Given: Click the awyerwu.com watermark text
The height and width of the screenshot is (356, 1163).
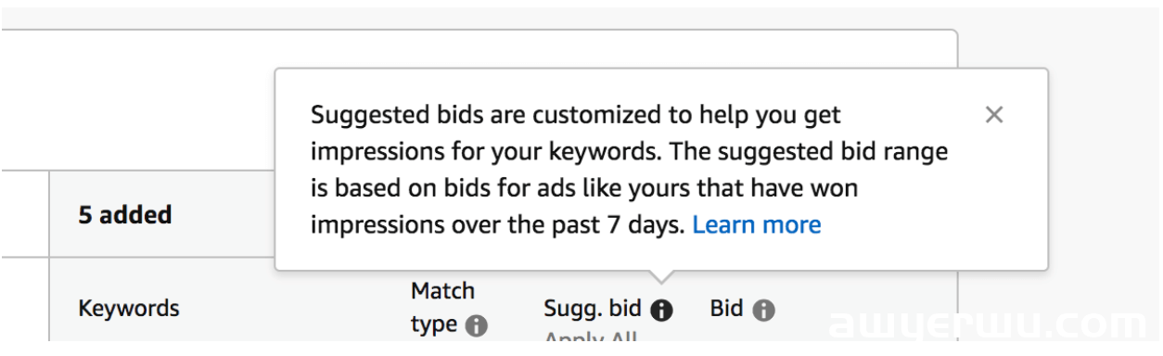Looking at the screenshot, I should (986, 326).
